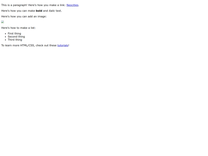Click the bold word "bold"
Viewport: 208px width, 156px height.
tap(39, 11)
